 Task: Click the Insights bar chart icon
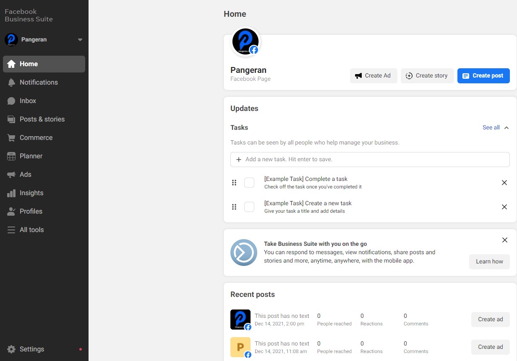coord(11,193)
